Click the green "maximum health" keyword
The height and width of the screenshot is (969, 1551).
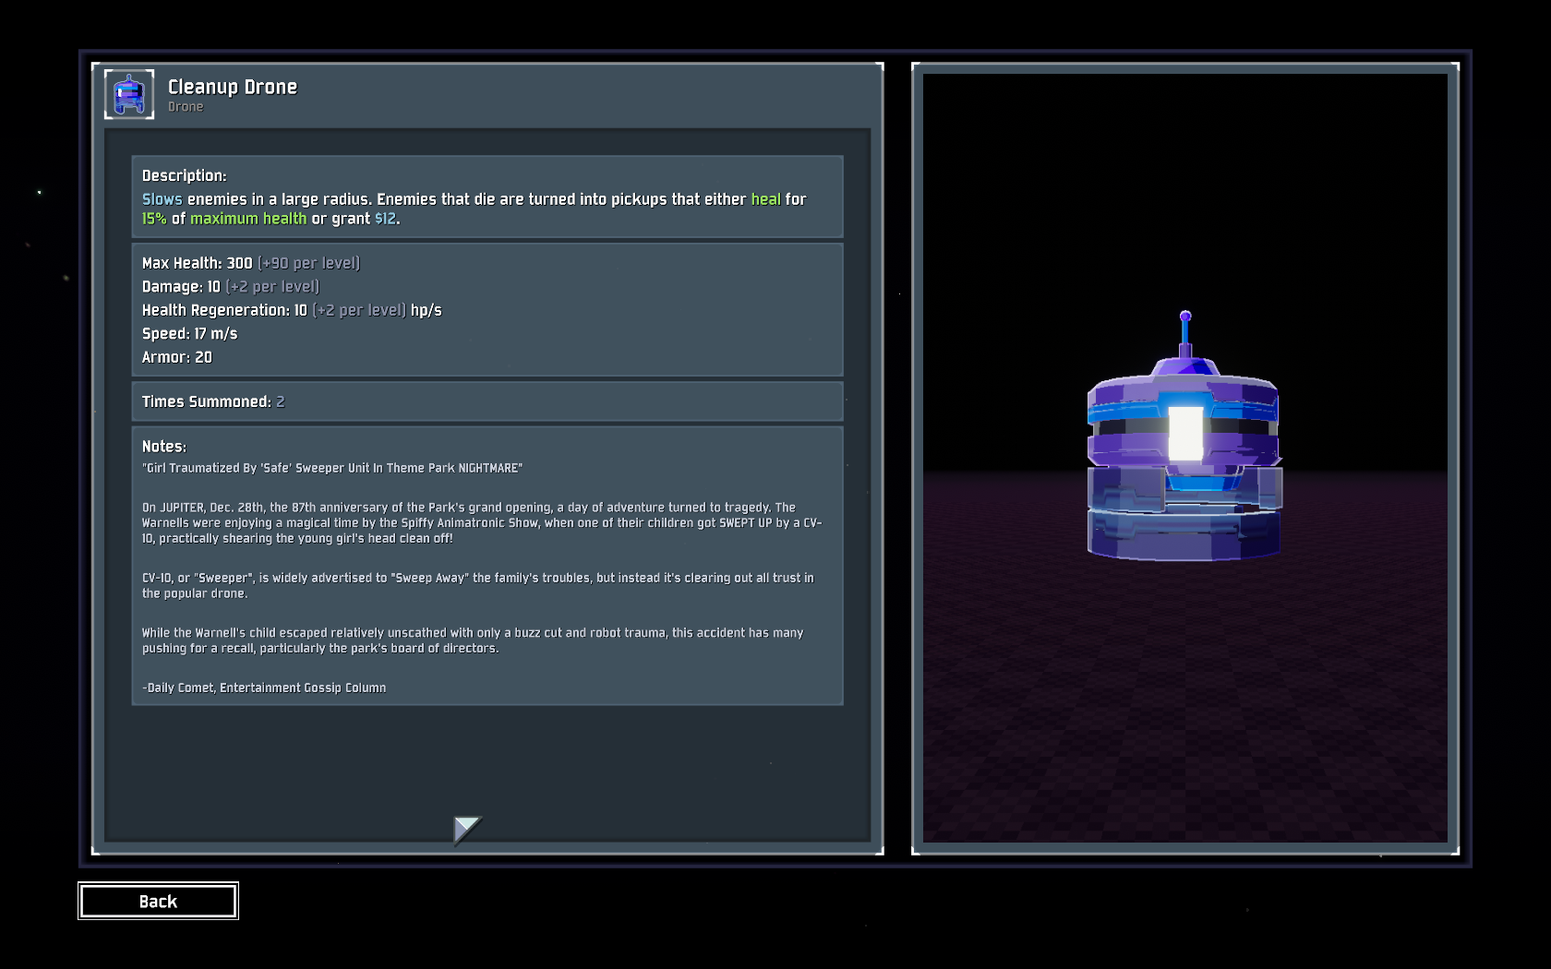click(248, 219)
